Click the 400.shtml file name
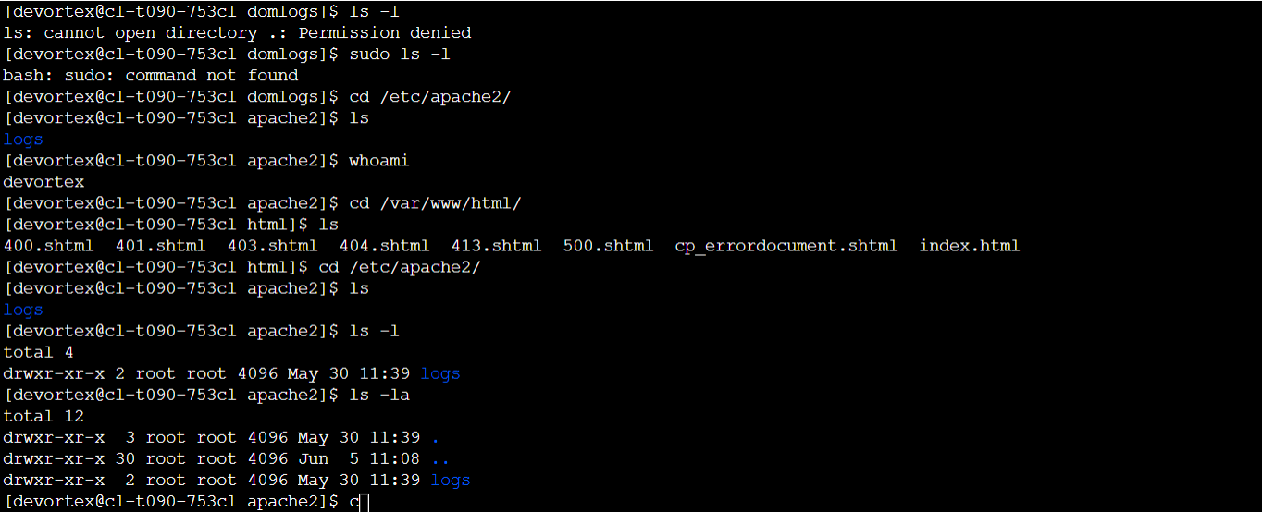Screen dimensions: 1262x512 48,246
